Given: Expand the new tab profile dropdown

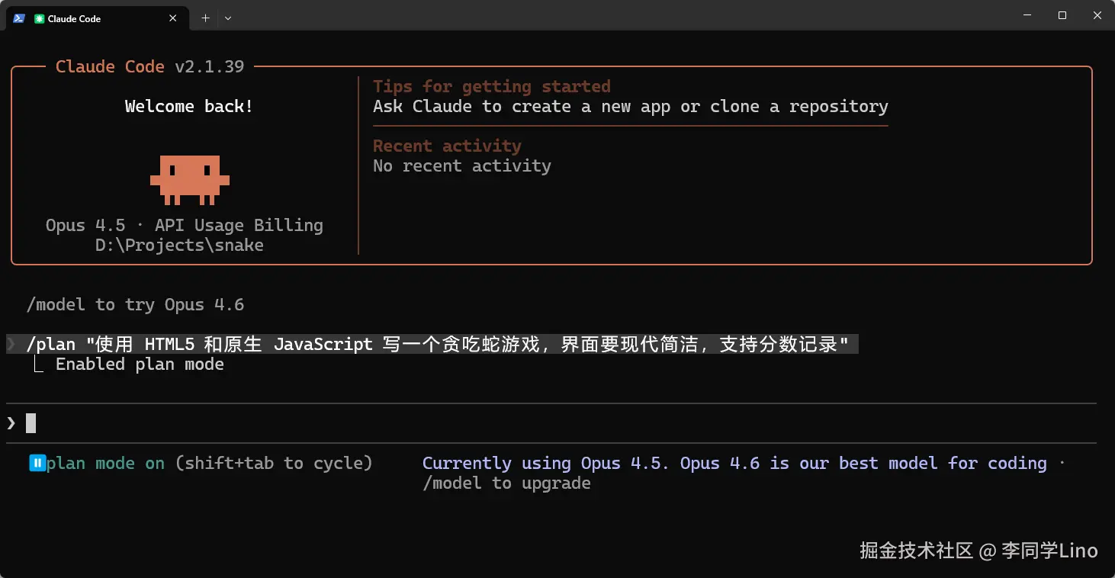Looking at the screenshot, I should click(x=228, y=18).
